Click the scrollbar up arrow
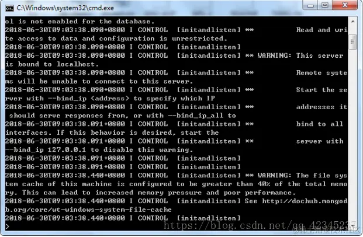363x237 pixels. 352,22
